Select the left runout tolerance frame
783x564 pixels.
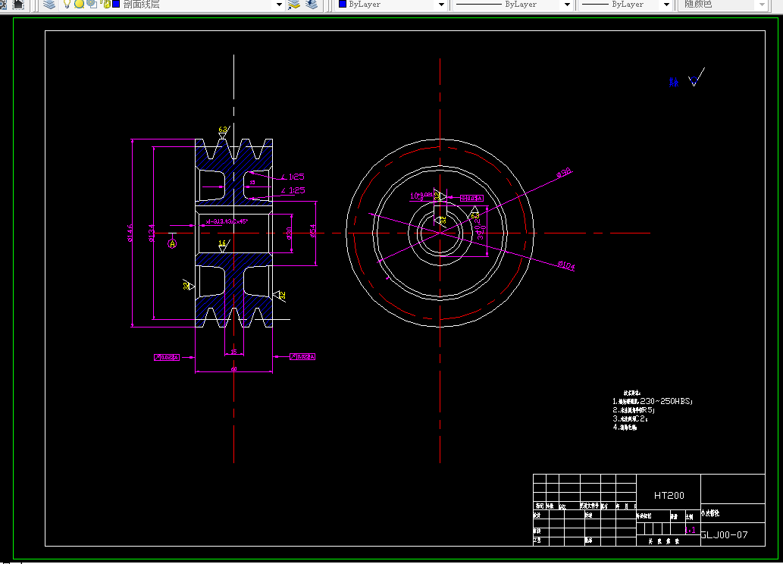point(167,357)
